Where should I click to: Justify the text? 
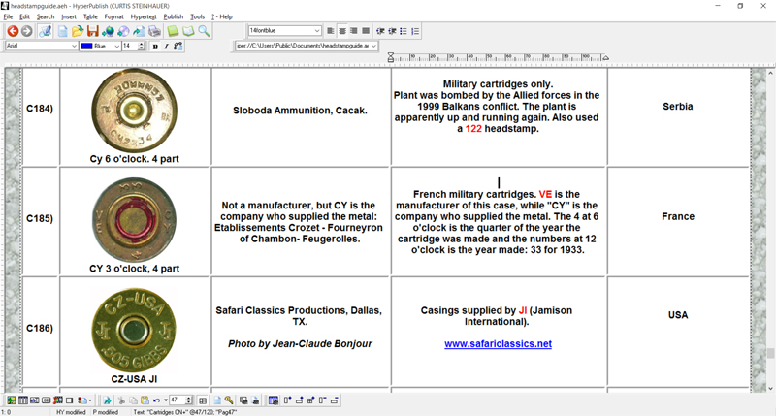[366, 31]
